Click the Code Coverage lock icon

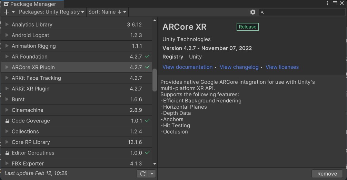(7, 121)
